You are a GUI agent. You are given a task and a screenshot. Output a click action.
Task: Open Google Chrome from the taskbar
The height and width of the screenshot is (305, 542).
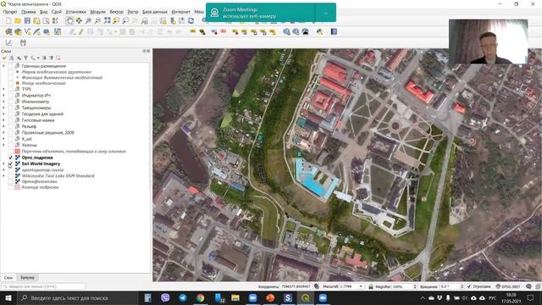coord(200,297)
